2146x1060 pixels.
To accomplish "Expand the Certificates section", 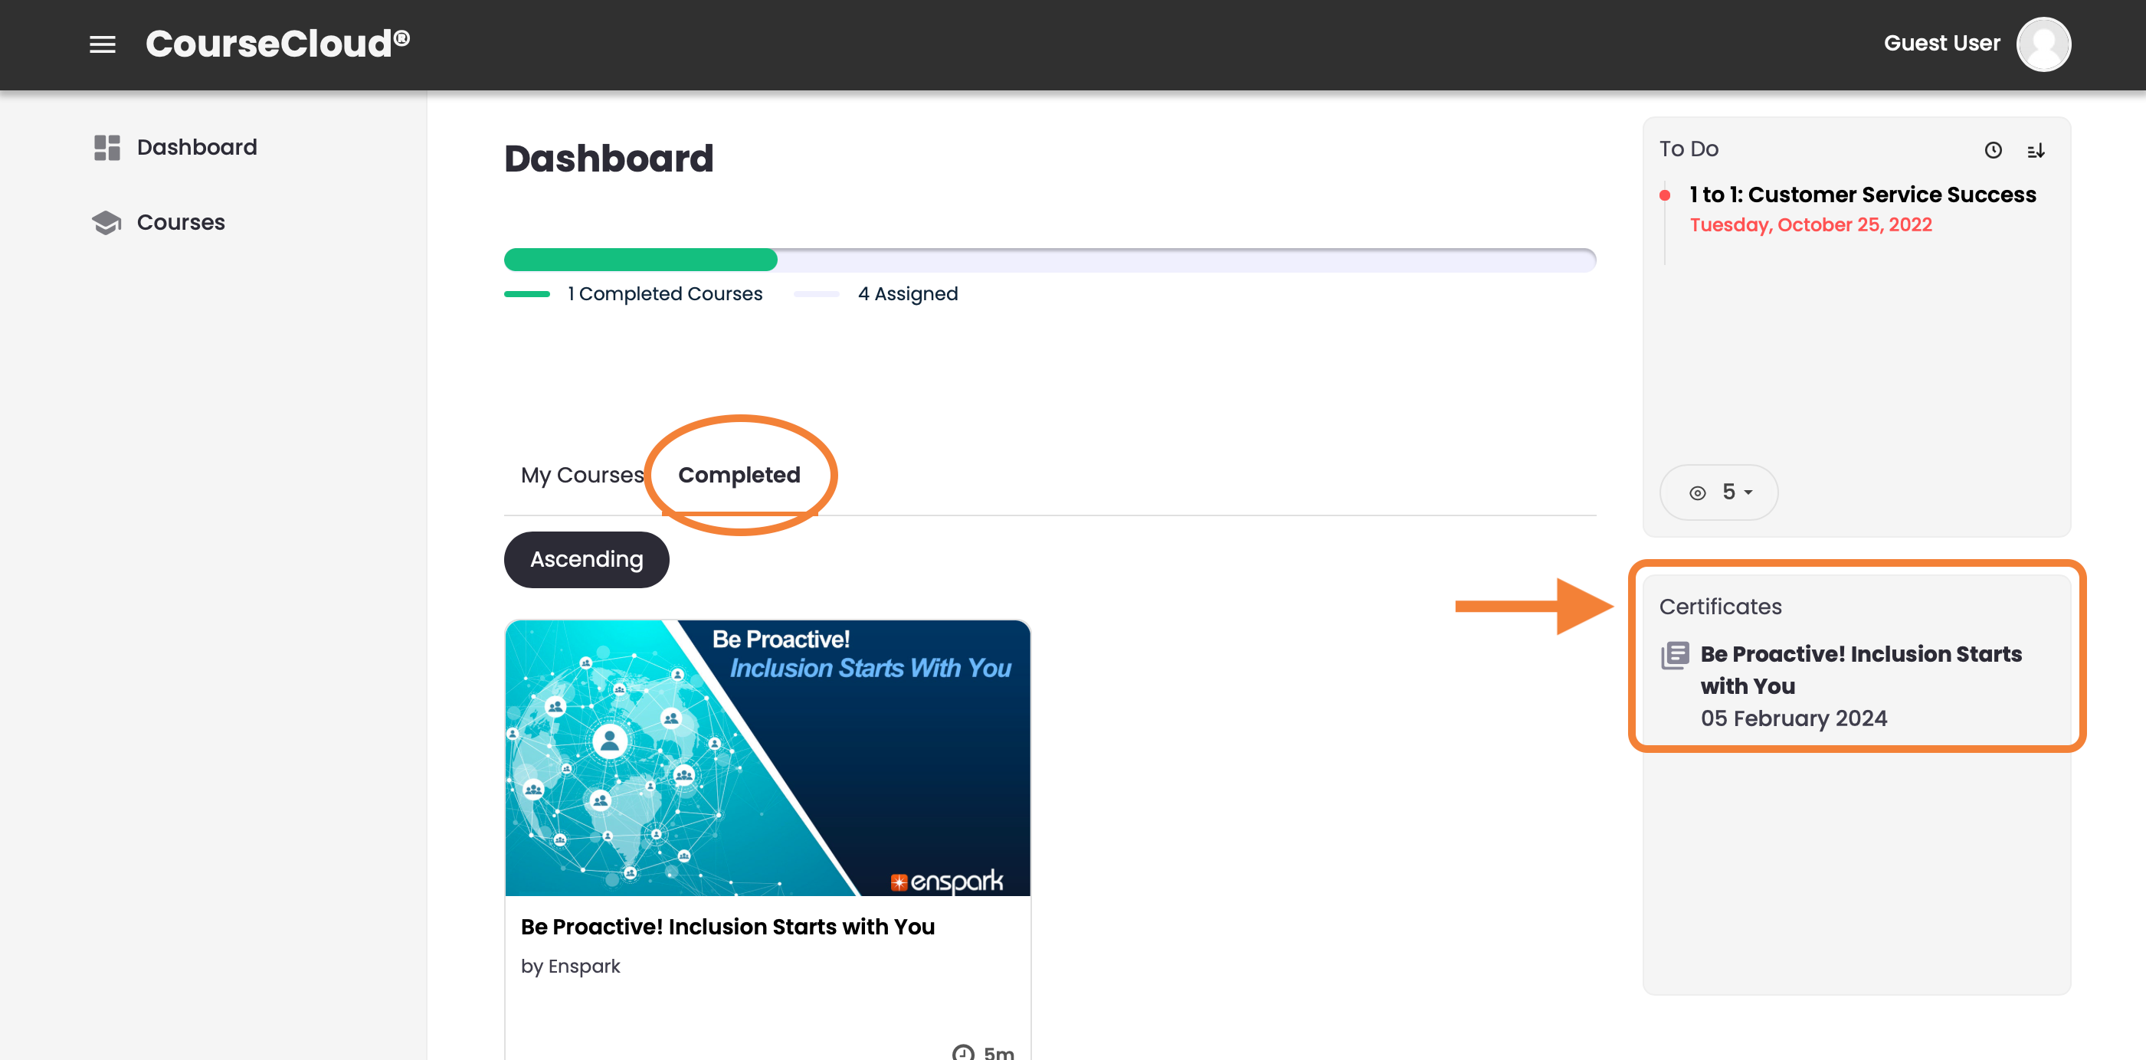I will (1719, 606).
